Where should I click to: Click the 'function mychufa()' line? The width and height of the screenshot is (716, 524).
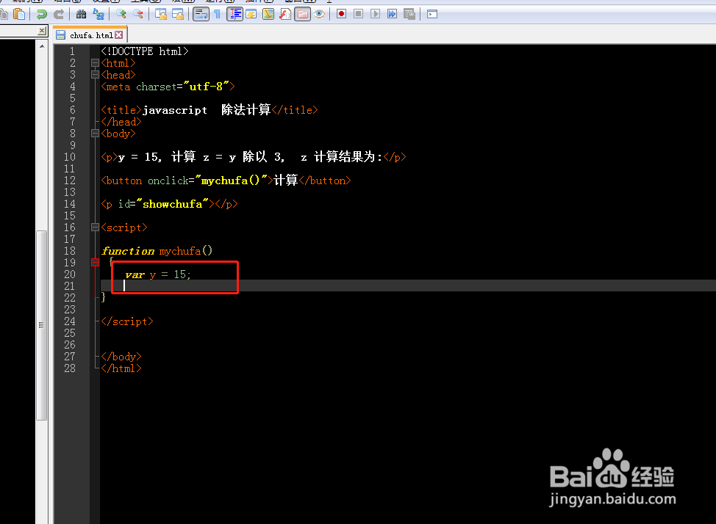(157, 251)
